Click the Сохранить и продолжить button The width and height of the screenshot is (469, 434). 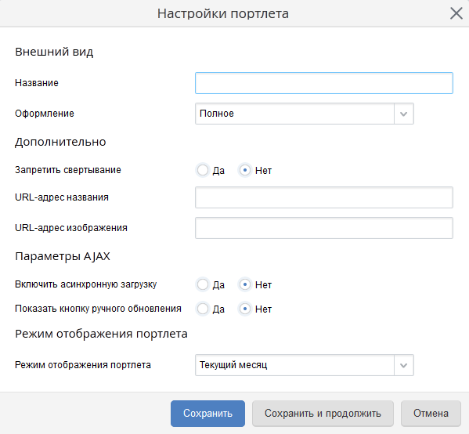[323, 414]
